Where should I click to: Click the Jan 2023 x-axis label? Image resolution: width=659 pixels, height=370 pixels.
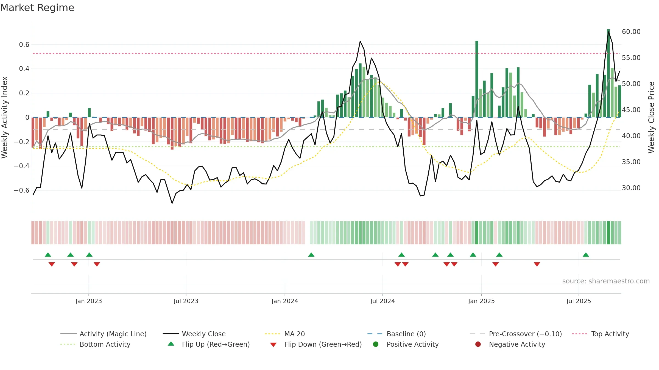tap(88, 301)
